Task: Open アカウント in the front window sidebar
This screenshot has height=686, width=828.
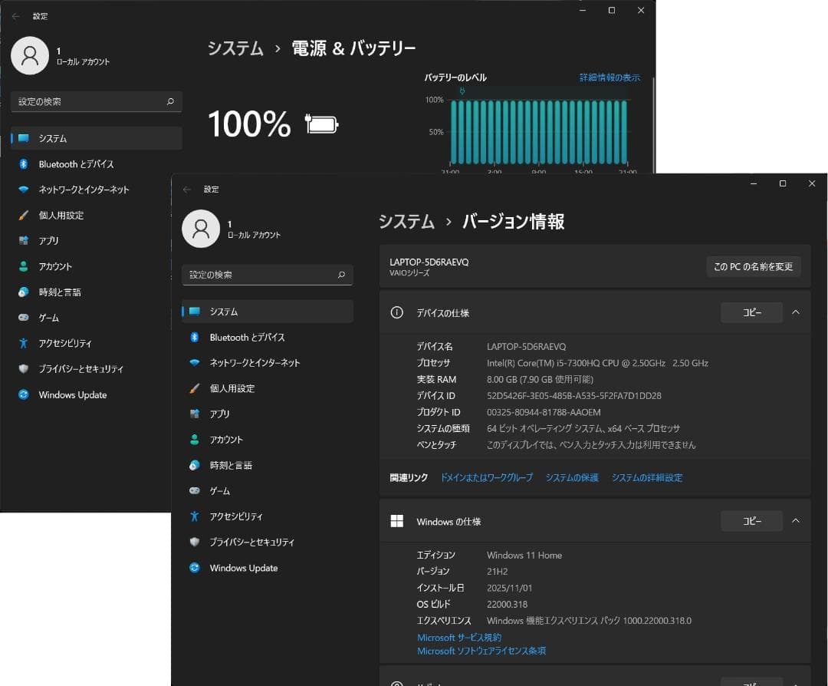Action: [x=268, y=440]
